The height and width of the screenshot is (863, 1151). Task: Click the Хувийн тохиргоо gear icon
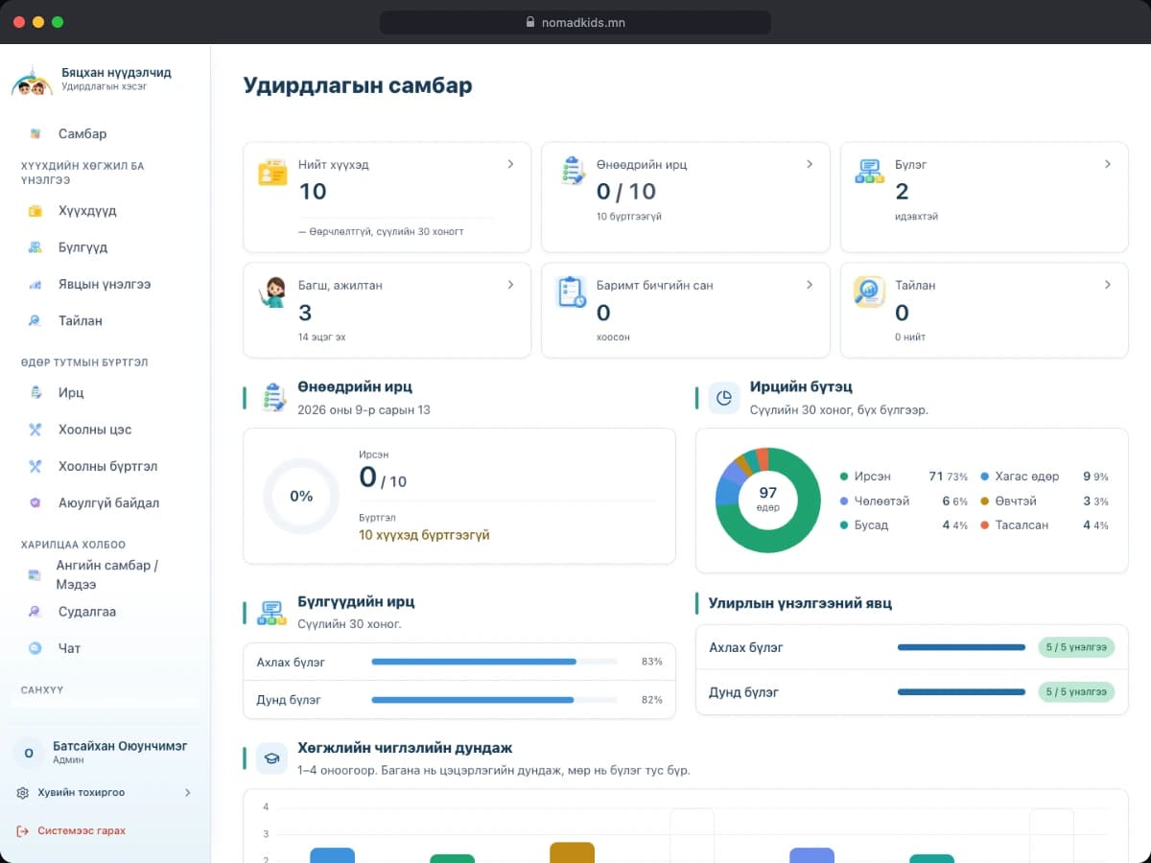pos(23,793)
